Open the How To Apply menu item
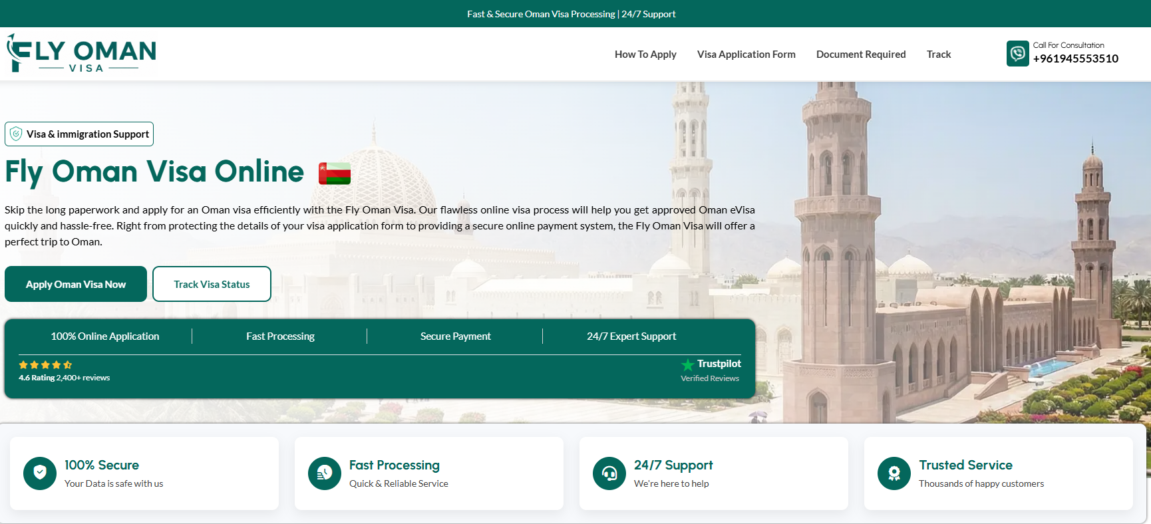 pos(645,54)
